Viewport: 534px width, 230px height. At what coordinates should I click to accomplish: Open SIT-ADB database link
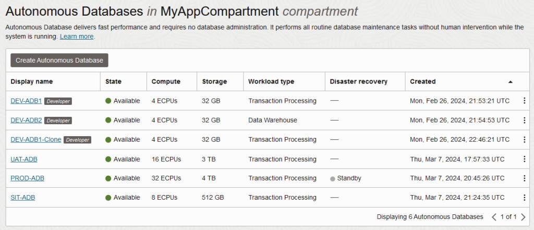tap(22, 198)
